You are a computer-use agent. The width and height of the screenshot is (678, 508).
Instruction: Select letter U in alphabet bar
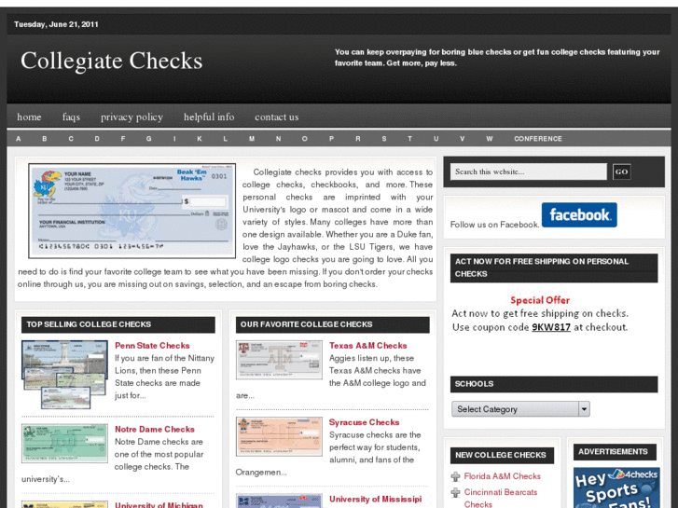[x=436, y=139]
